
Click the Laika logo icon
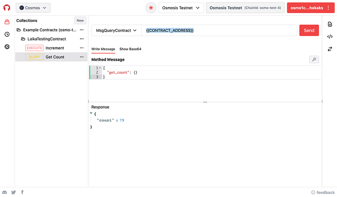point(7,8)
